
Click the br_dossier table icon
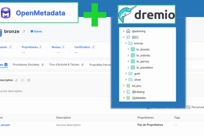(133, 49)
